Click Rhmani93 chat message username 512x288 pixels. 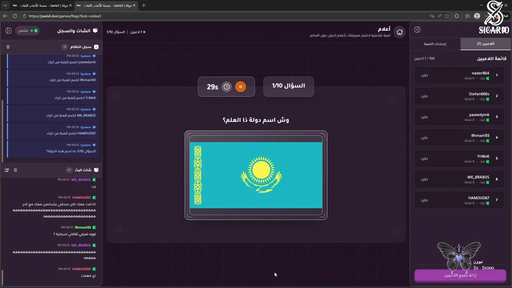coord(83,227)
